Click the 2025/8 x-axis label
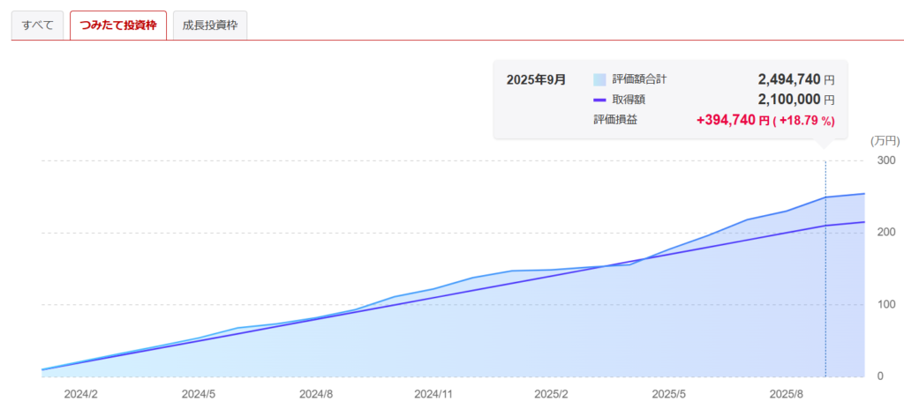Image resolution: width=904 pixels, height=416 pixels. 787,394
